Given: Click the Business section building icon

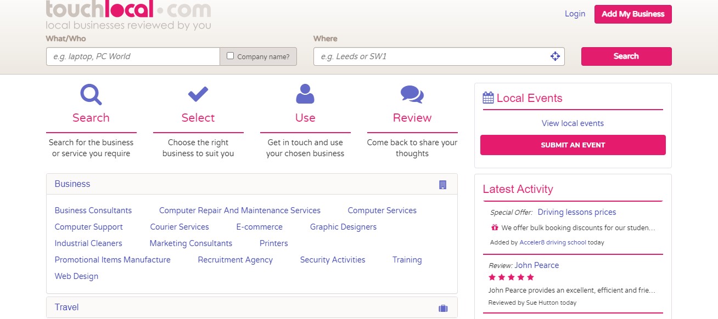Looking at the screenshot, I should tap(443, 185).
